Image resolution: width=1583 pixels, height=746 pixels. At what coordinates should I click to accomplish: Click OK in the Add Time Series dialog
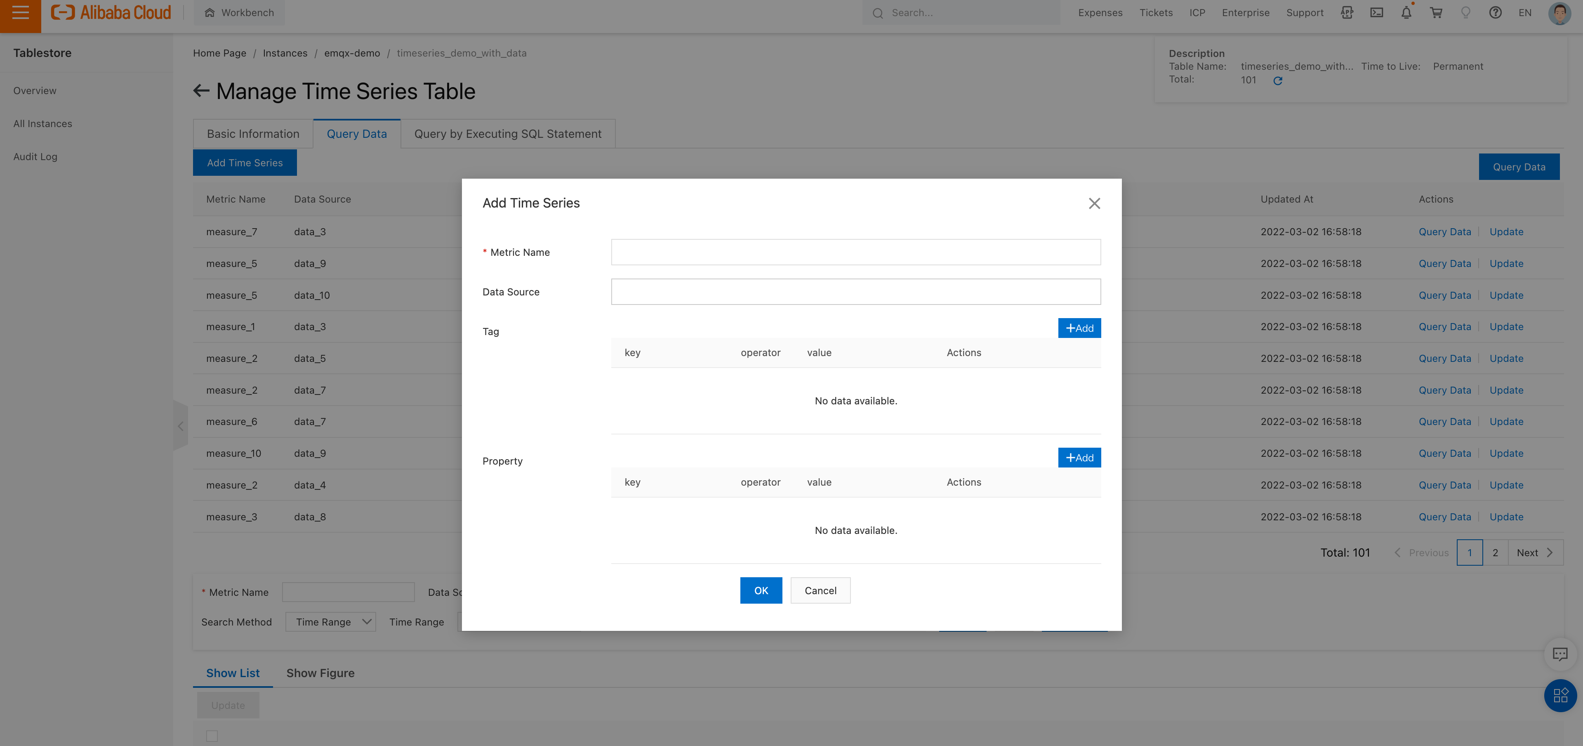(x=761, y=590)
